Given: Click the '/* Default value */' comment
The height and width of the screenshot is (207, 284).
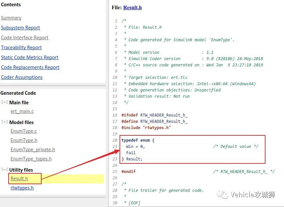Looking at the screenshot, I should click(236, 146).
